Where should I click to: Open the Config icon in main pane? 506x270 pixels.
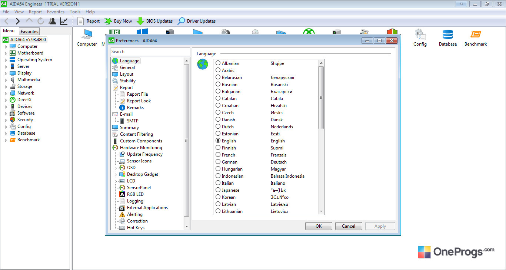click(x=420, y=37)
